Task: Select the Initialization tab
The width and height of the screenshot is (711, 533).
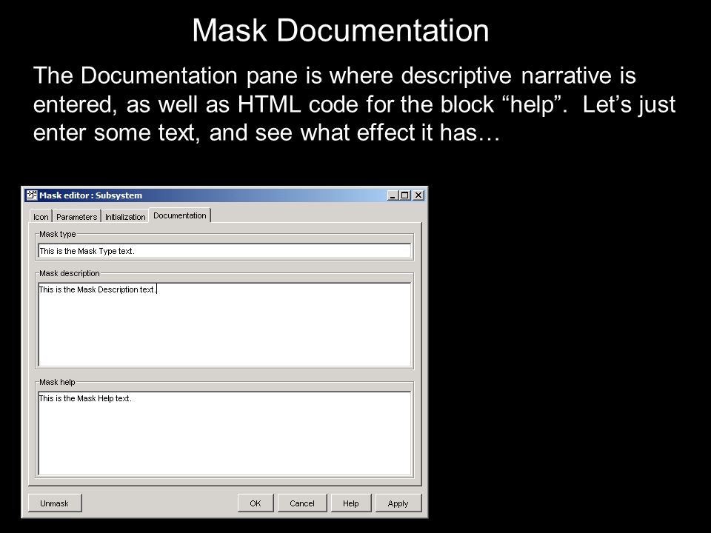Action: pyautogui.click(x=125, y=217)
